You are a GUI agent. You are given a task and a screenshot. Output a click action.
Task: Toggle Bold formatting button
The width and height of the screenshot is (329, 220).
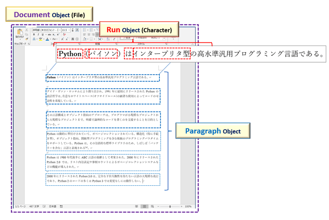[x=34, y=34]
